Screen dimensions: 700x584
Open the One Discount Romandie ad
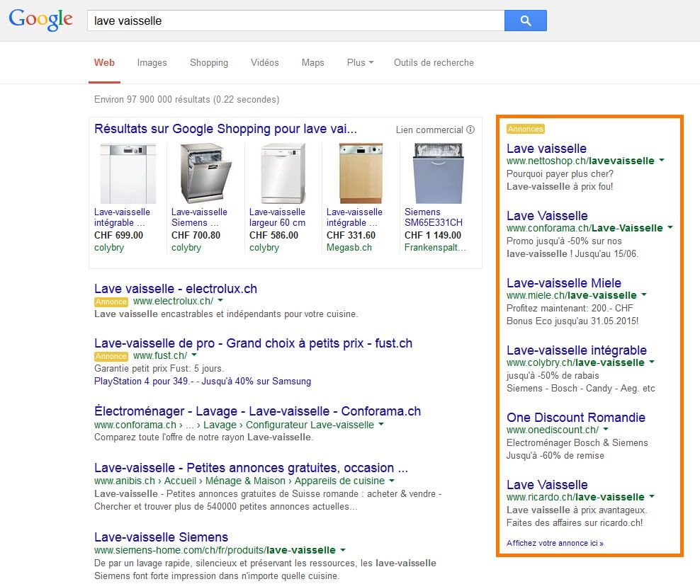tap(576, 418)
